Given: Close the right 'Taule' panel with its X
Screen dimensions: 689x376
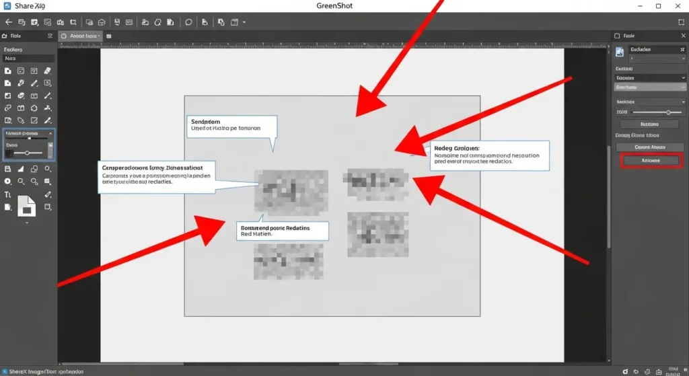Looking at the screenshot, I should [x=683, y=36].
